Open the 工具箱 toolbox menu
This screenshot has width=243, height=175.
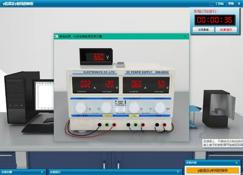tap(219, 4)
